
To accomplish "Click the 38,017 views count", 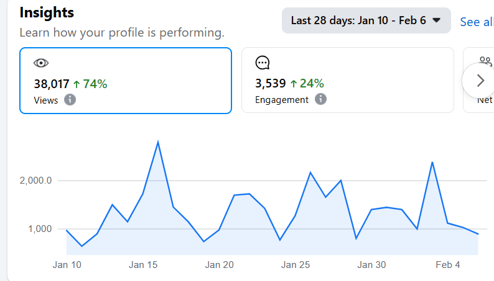I will (52, 84).
